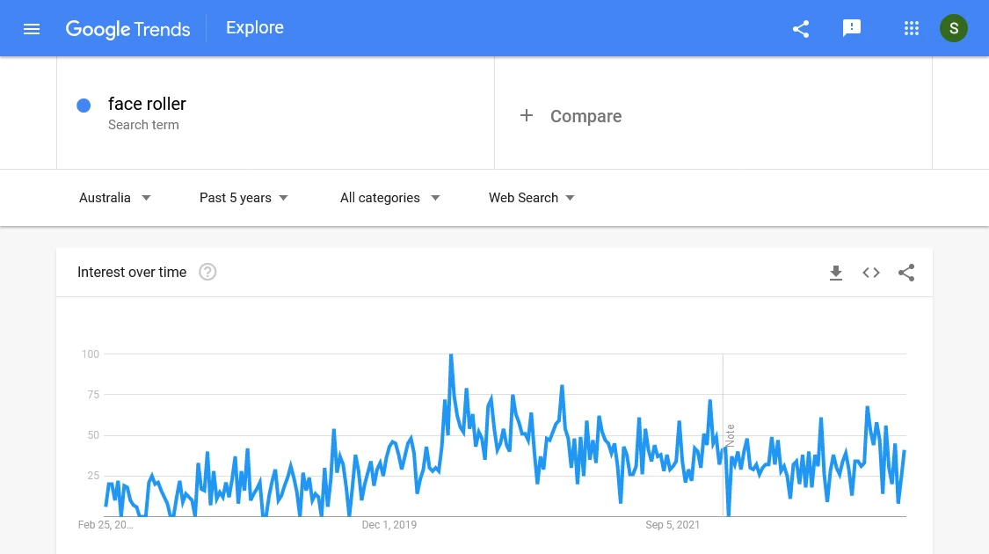Expand the Australia region dropdown
989x554 pixels.
pos(115,198)
